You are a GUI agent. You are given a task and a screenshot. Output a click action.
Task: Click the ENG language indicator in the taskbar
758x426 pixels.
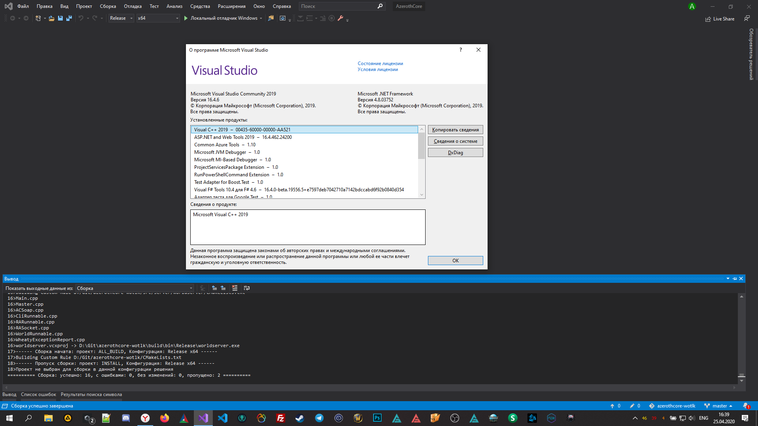click(x=704, y=418)
